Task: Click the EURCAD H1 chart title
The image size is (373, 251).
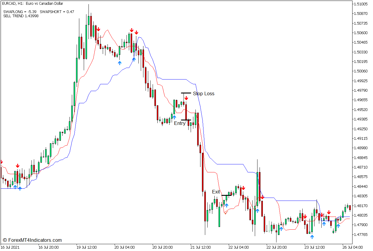Action: coord(33,4)
